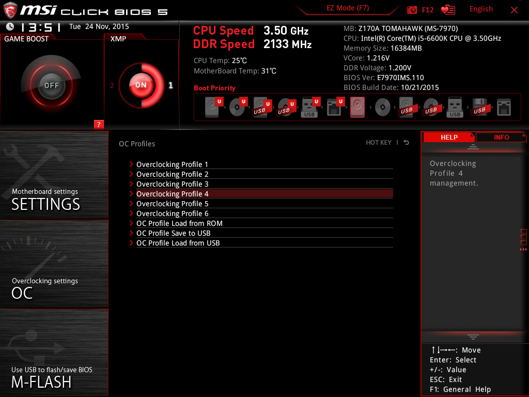The image size is (529, 397).
Task: Switch to EZ Mode (F7)
Action: point(348,8)
